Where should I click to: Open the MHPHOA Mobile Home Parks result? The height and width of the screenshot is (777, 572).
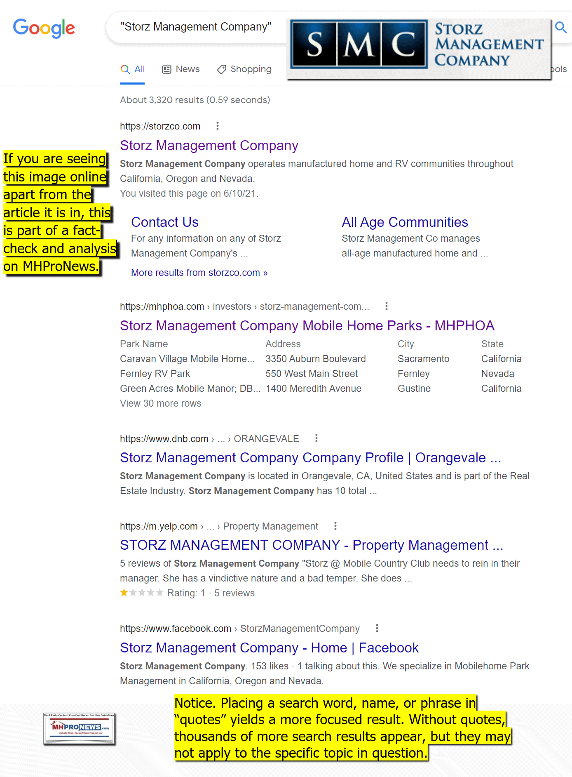pyautogui.click(x=307, y=326)
